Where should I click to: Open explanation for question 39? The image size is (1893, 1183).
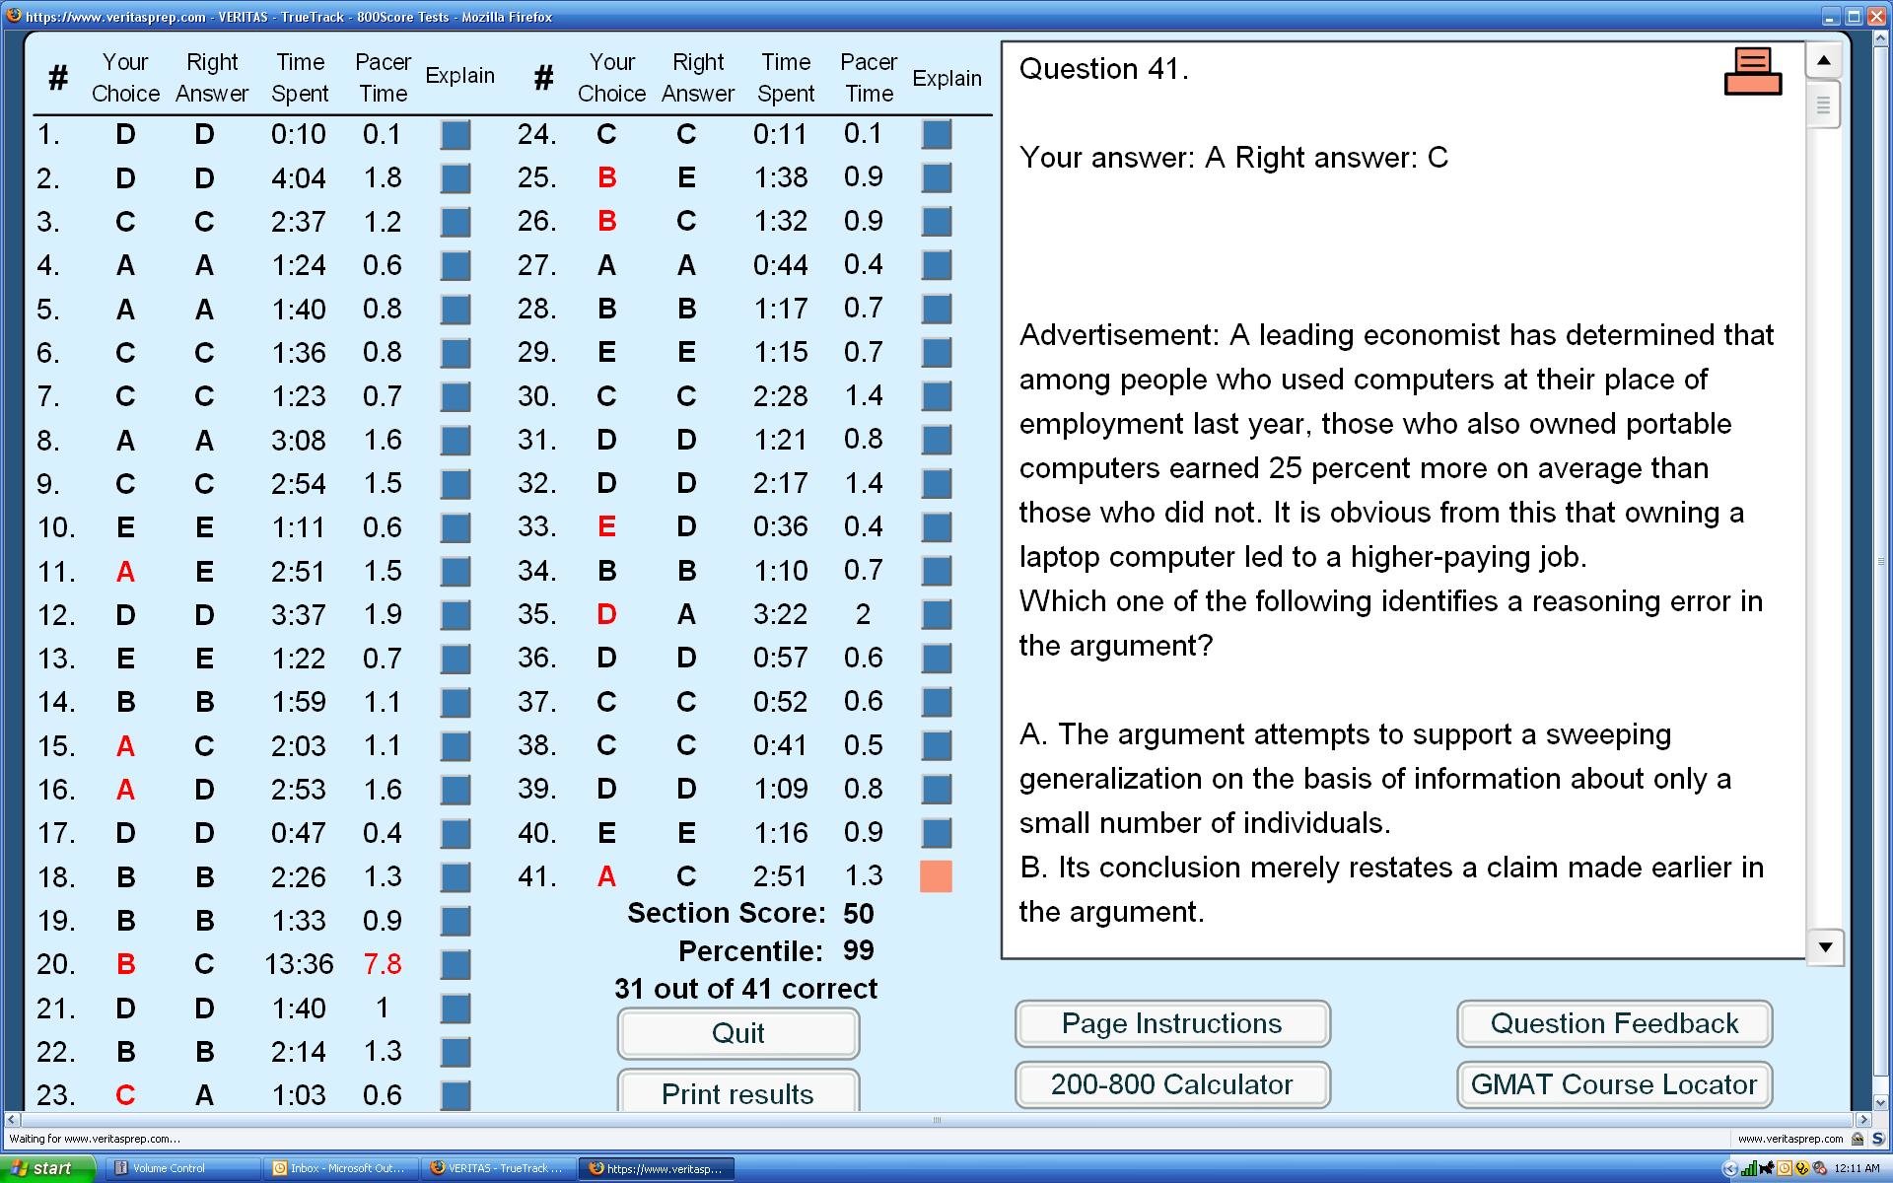click(x=937, y=789)
